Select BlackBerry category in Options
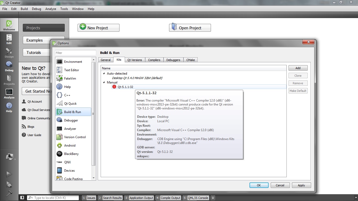The image size is (358, 201). [x=74, y=154]
